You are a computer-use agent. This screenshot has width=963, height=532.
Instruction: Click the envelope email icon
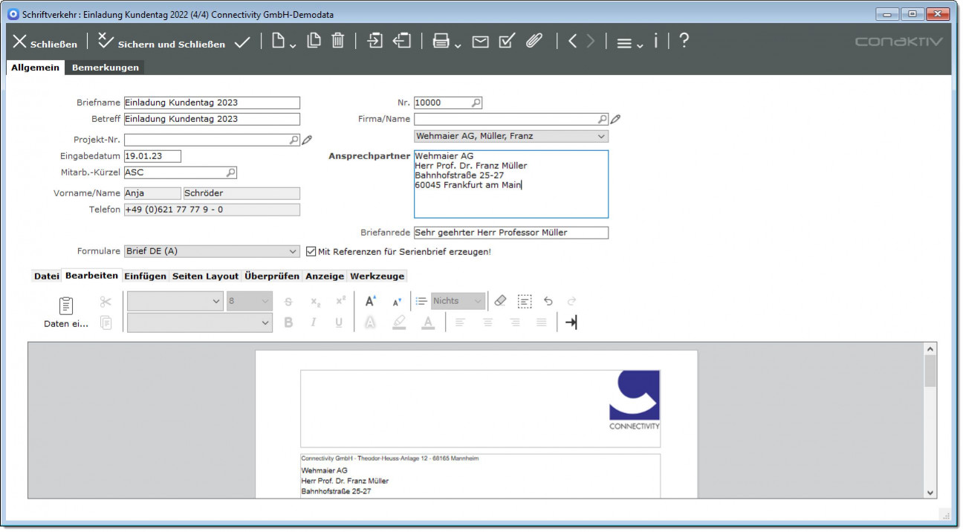coord(481,42)
